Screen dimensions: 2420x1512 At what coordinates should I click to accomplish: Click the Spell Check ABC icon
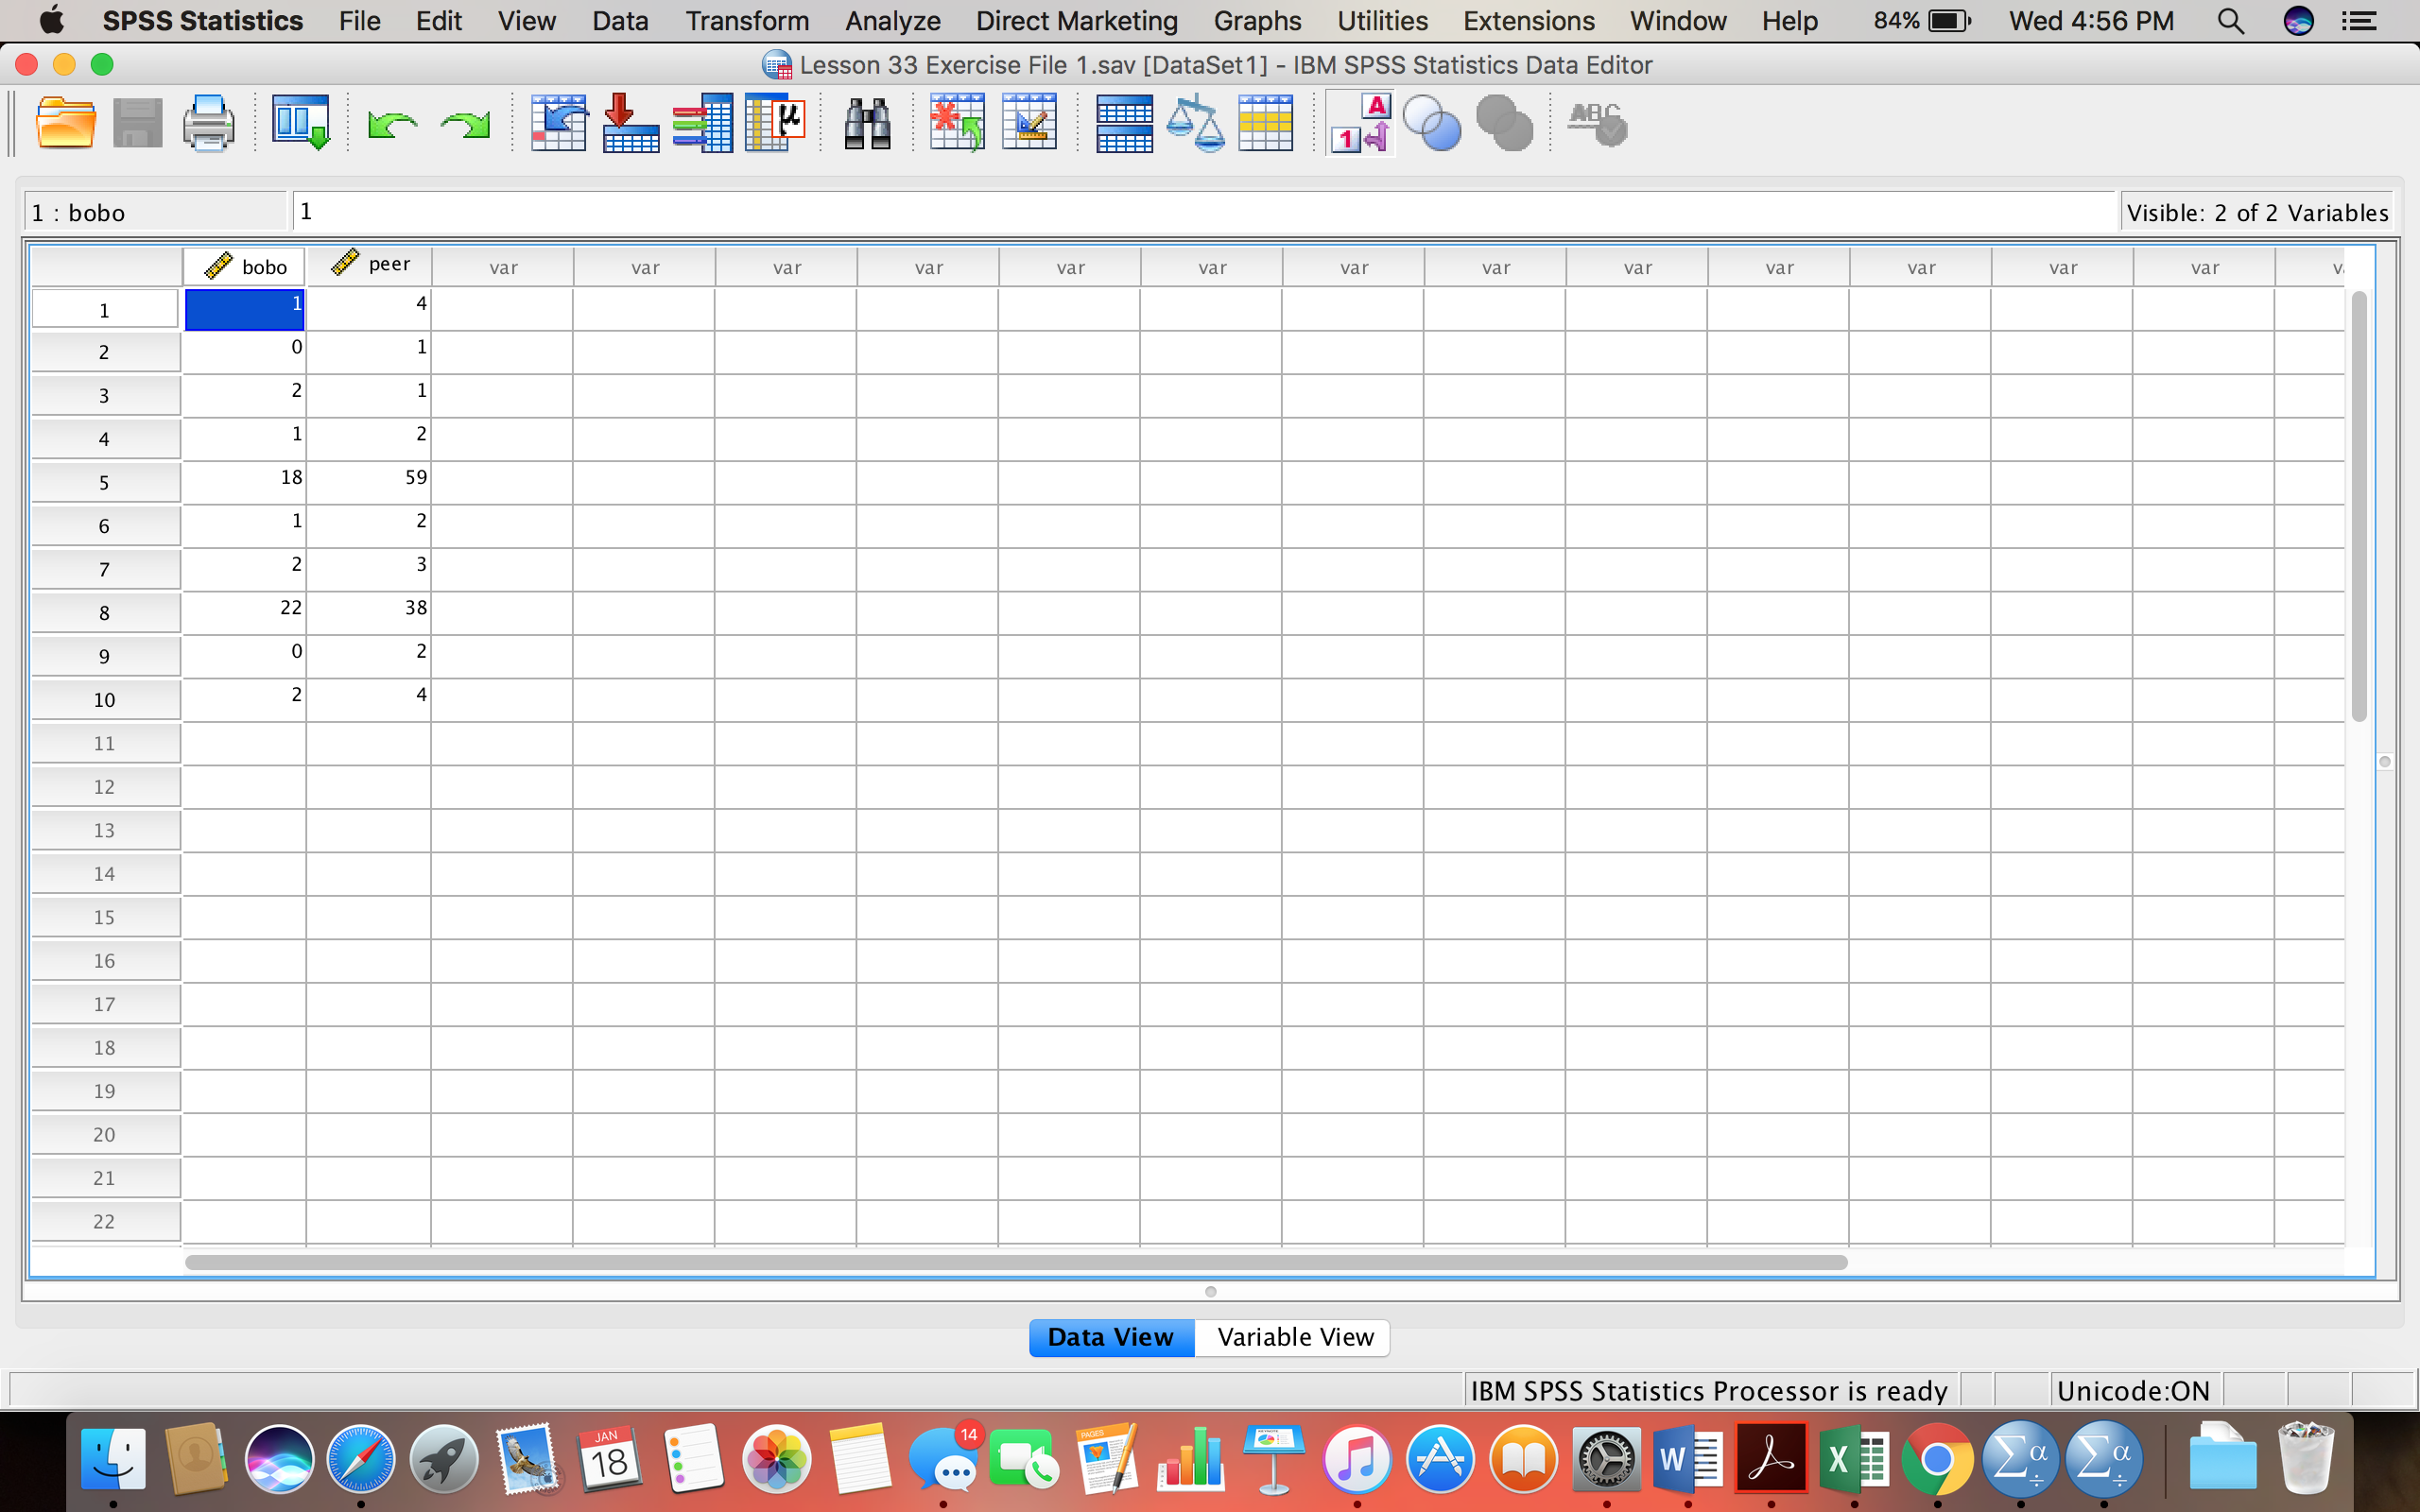tap(1597, 124)
